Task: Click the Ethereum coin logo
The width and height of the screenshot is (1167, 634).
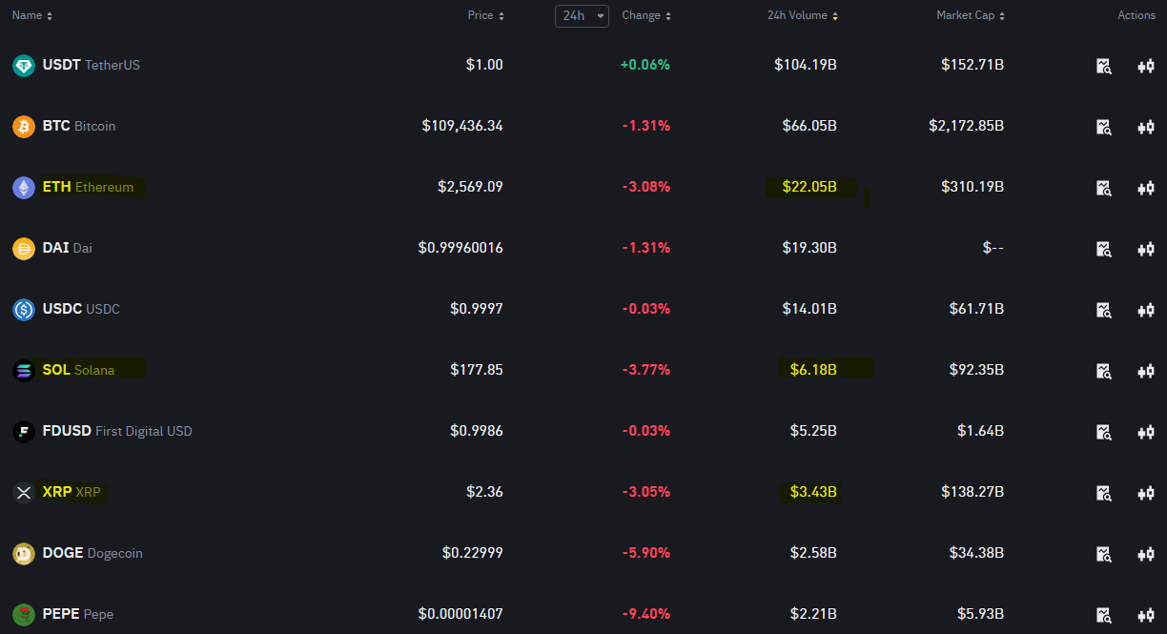Action: pos(24,188)
